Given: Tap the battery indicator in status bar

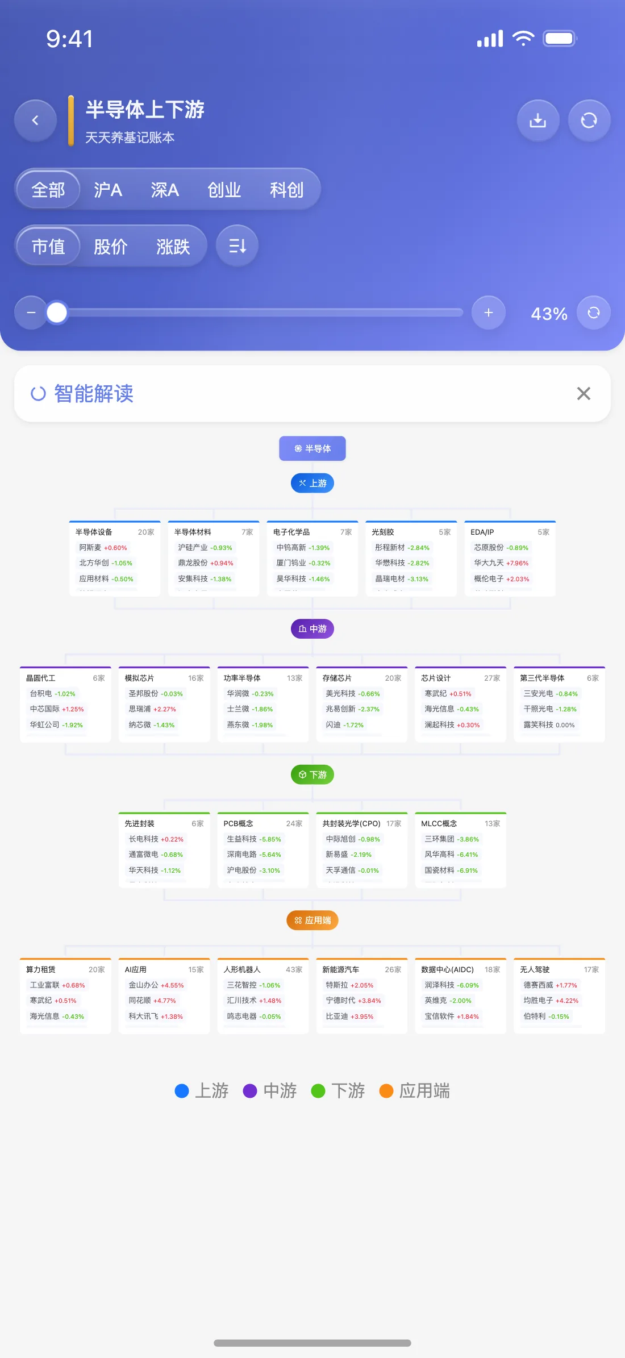Looking at the screenshot, I should pos(560,39).
